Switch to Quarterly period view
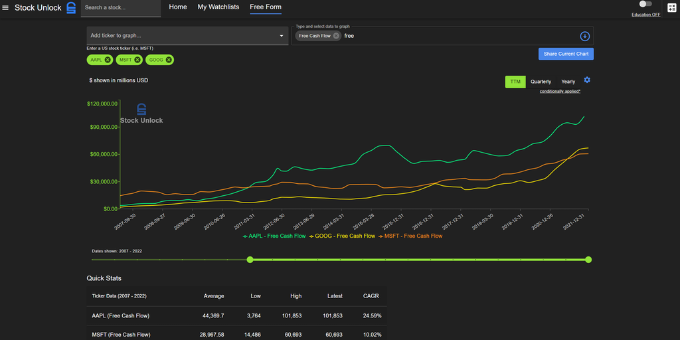 [541, 82]
